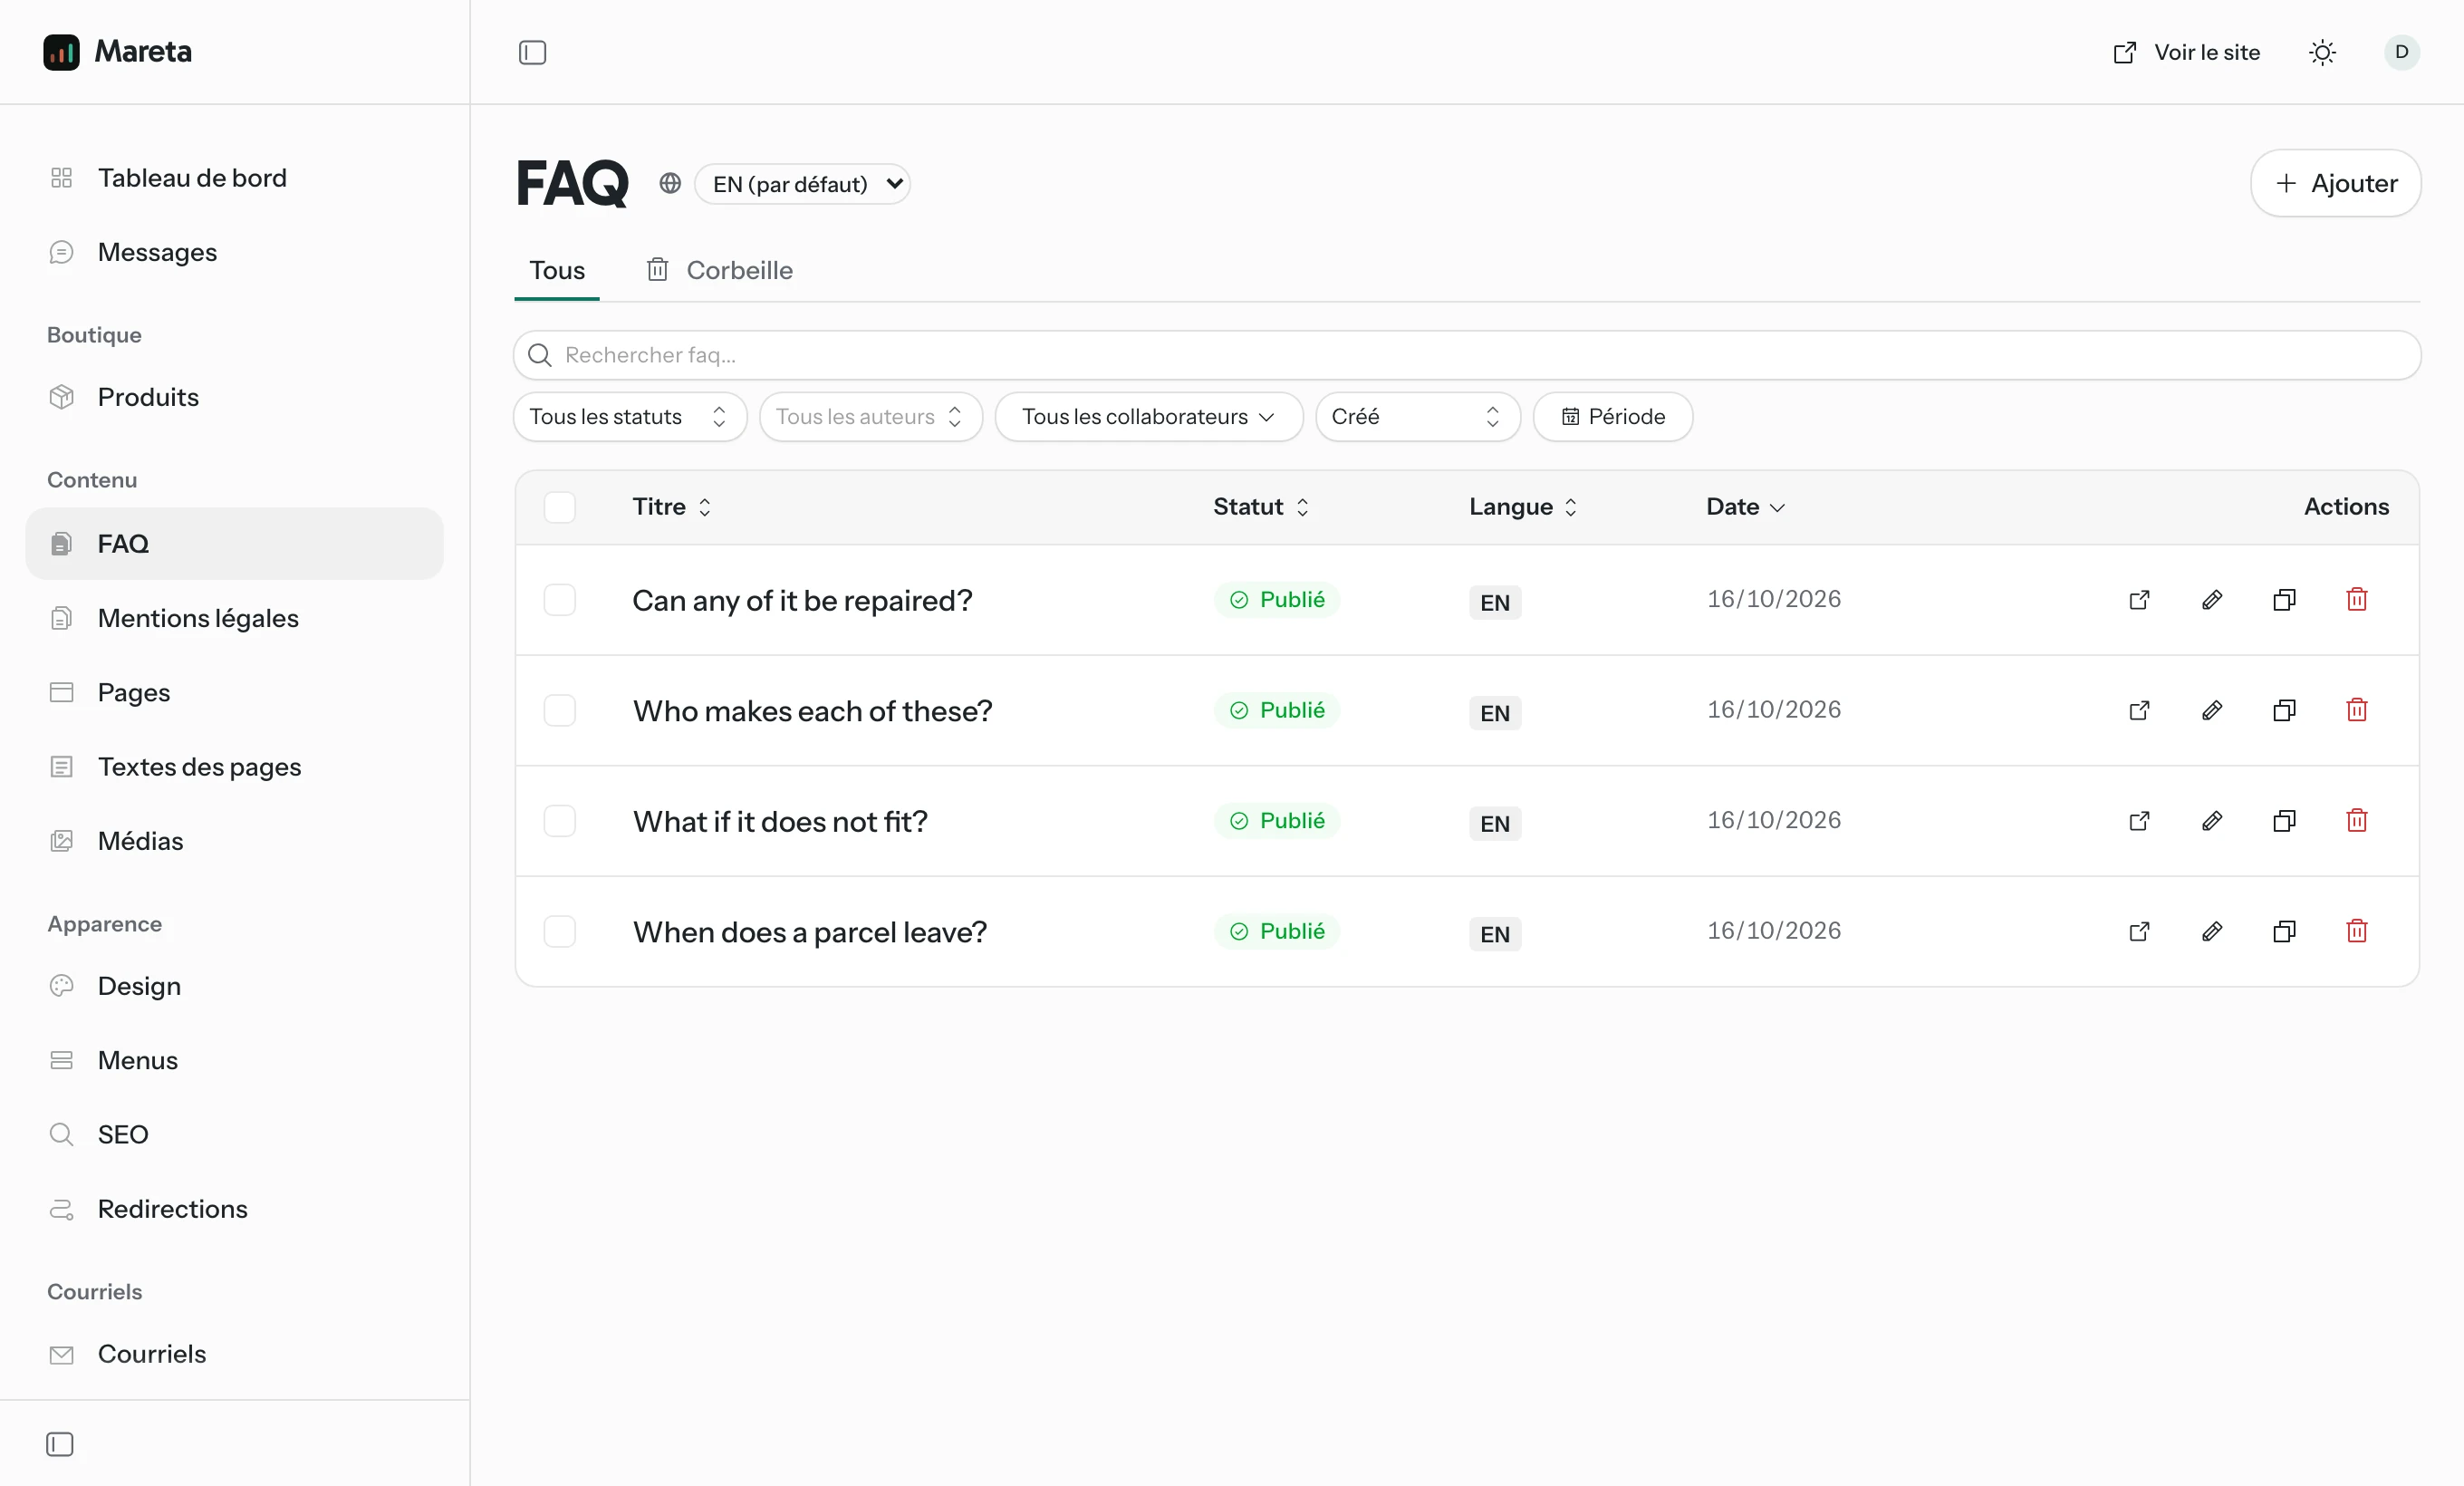
Task: Open the 'Voir le site' link
Action: tap(2187, 52)
